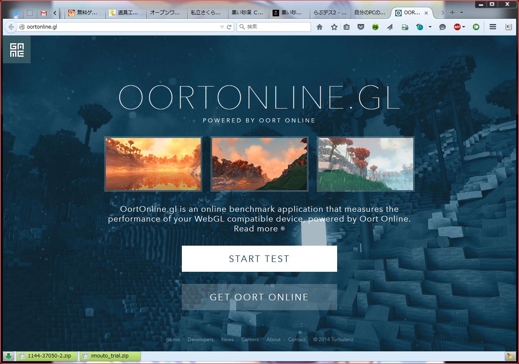This screenshot has width=519, height=364.
Task: Open the Developers footer link
Action: tap(201, 340)
